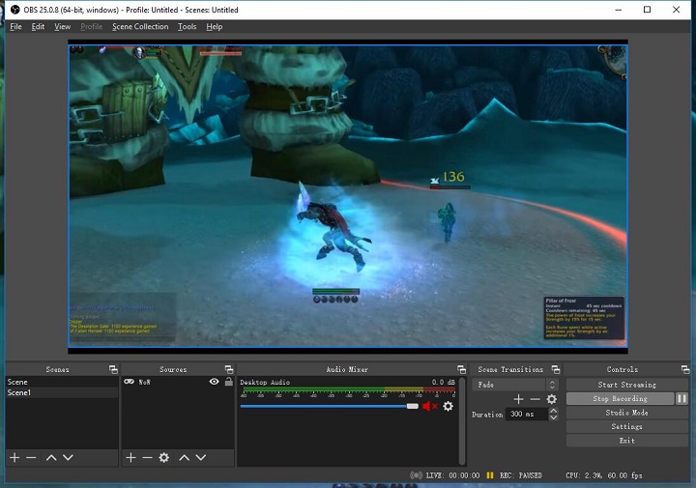
Task: Click the Duration 300 ms input field
Action: pos(527,414)
